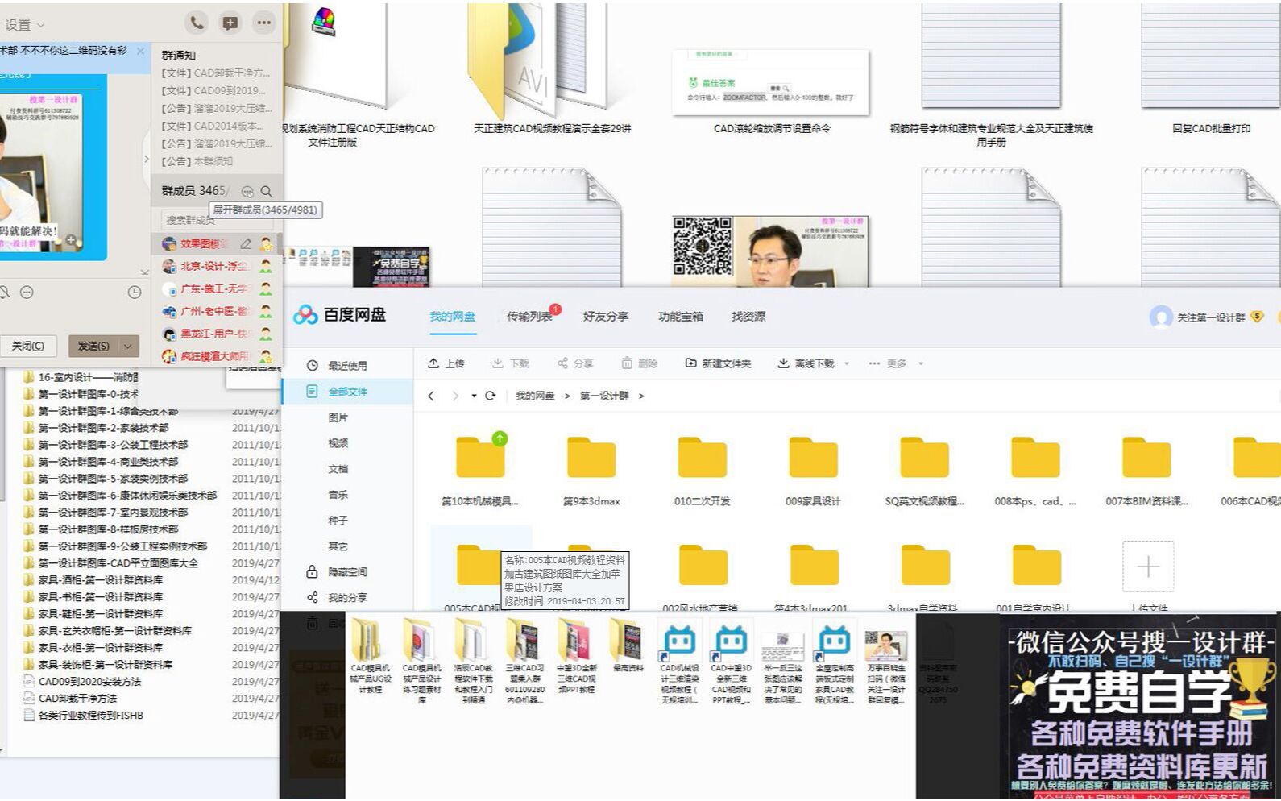Switch to 传输列表 tab
The height and width of the screenshot is (801, 1281).
[529, 317]
